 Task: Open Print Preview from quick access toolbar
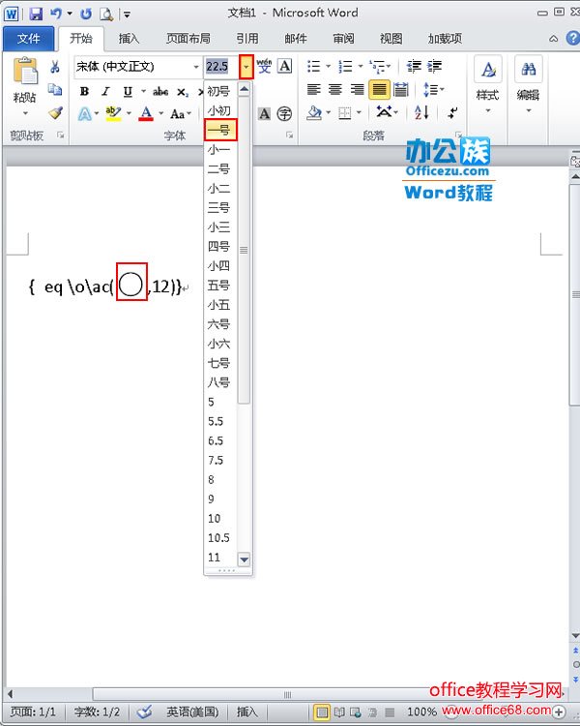[106, 15]
